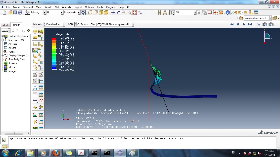The image size is (280, 157).
Task: Select XYPlots in the results tree
Action: [13, 44]
